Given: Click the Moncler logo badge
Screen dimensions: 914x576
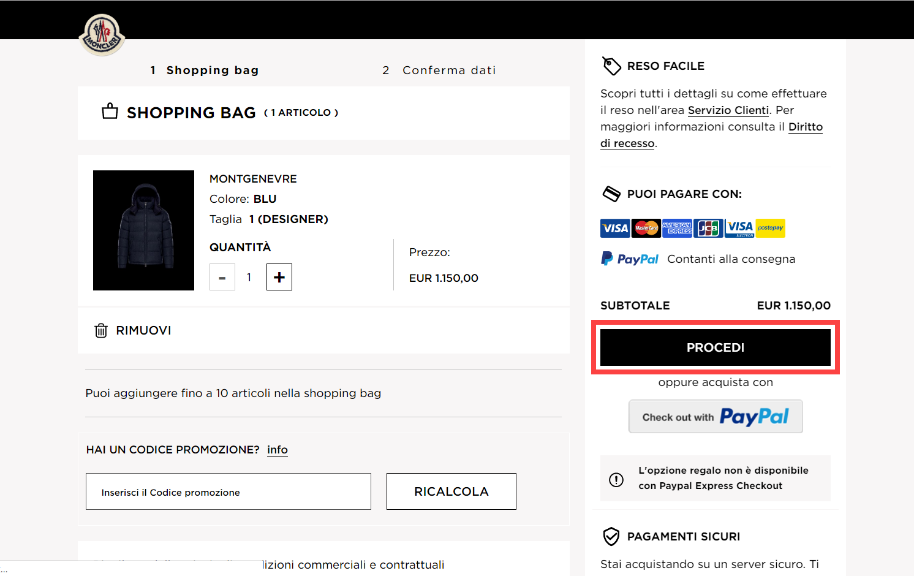Looking at the screenshot, I should pyautogui.click(x=102, y=35).
